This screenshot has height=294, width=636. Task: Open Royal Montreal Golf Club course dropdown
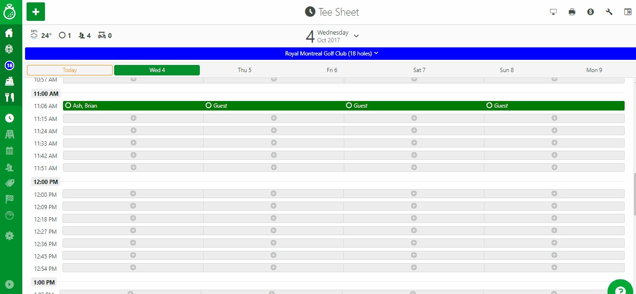tap(331, 54)
